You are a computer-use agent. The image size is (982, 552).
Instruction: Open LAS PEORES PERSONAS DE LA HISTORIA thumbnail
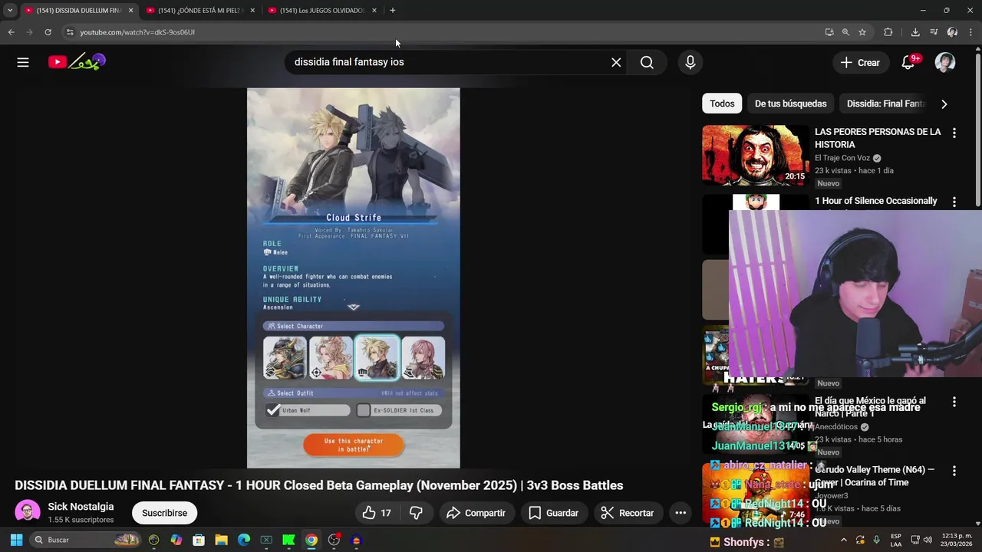click(x=756, y=155)
